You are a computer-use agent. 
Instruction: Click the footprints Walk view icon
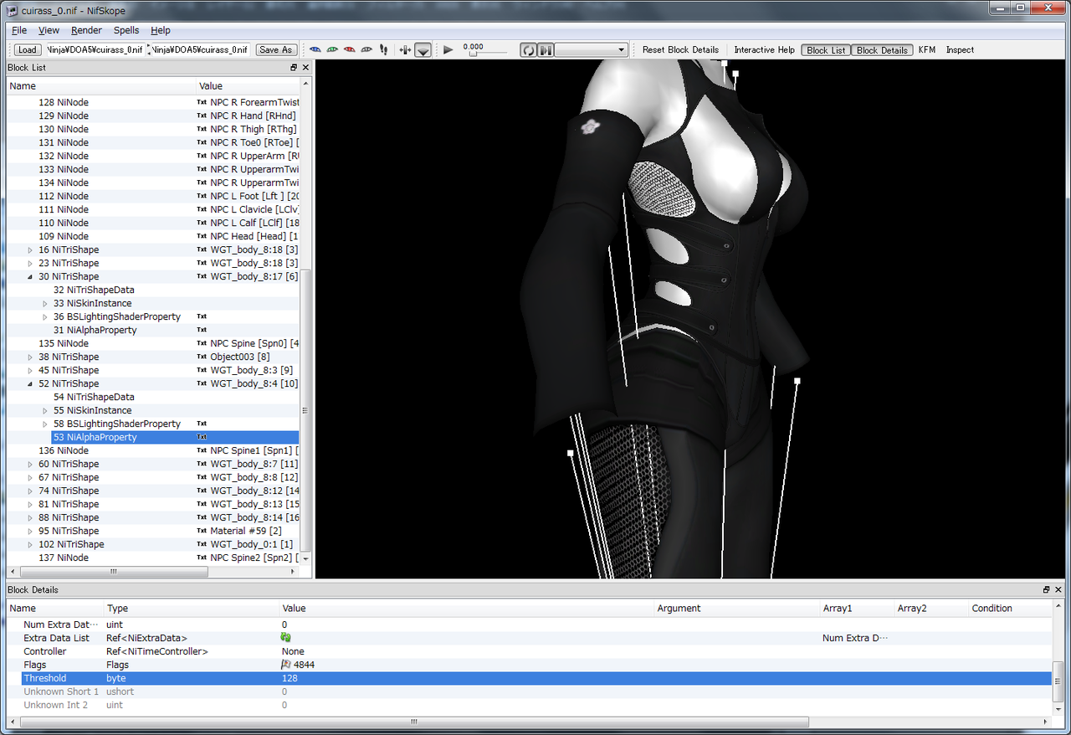coord(384,50)
